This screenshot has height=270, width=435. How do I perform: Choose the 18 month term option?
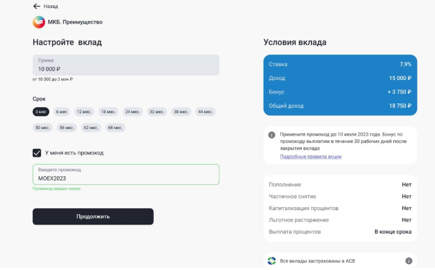108,112
